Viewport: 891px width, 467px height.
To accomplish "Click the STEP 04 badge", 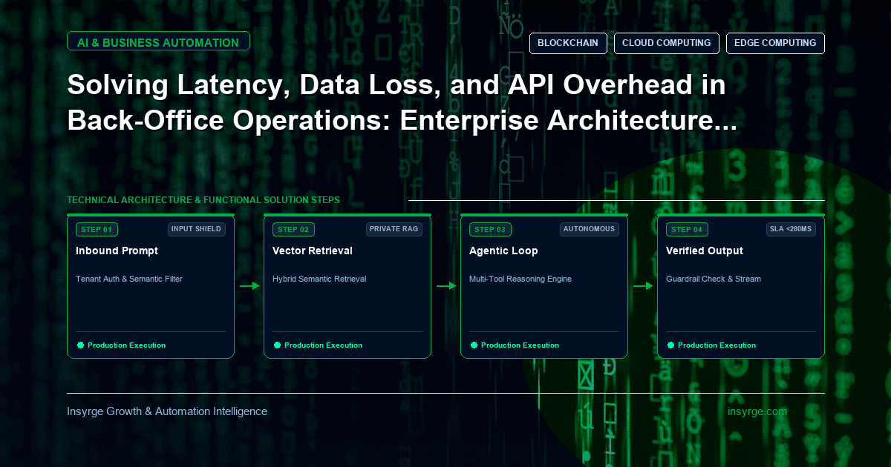I will pyautogui.click(x=687, y=230).
